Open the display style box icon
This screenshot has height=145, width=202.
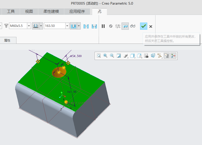pos(132,56)
